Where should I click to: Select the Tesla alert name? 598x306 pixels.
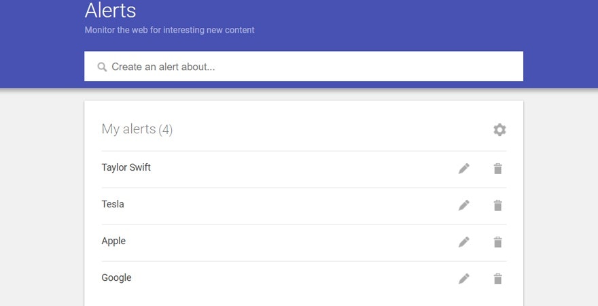coord(113,204)
